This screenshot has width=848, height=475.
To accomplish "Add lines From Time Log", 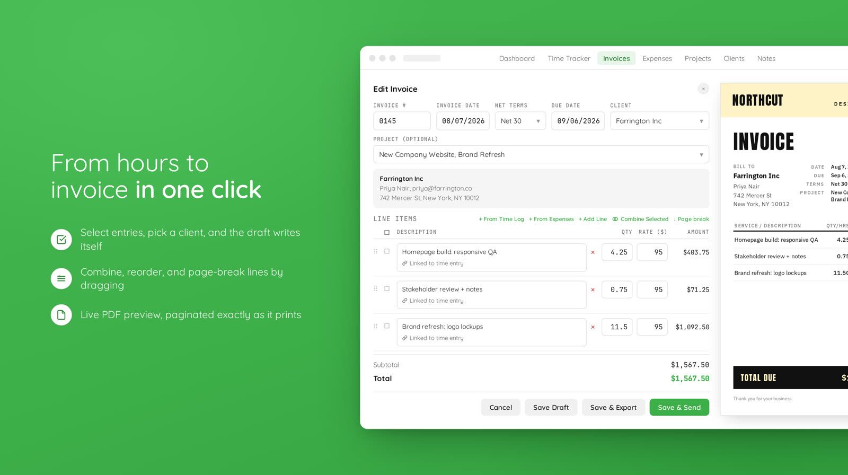I will [501, 219].
